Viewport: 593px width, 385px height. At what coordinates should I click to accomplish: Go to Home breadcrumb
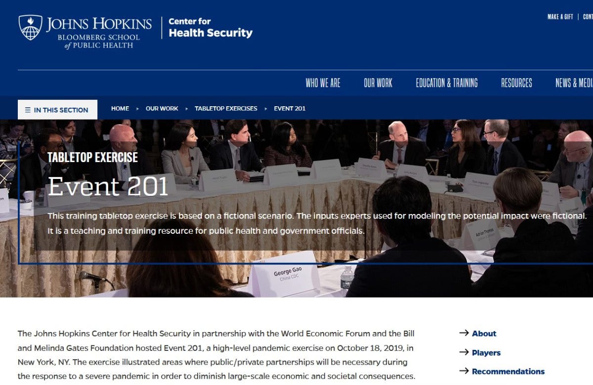point(120,108)
